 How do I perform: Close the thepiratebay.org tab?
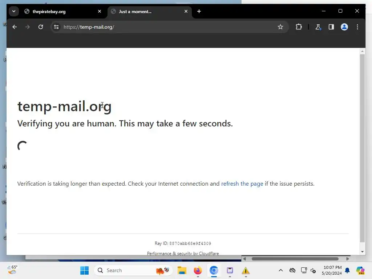click(x=100, y=11)
